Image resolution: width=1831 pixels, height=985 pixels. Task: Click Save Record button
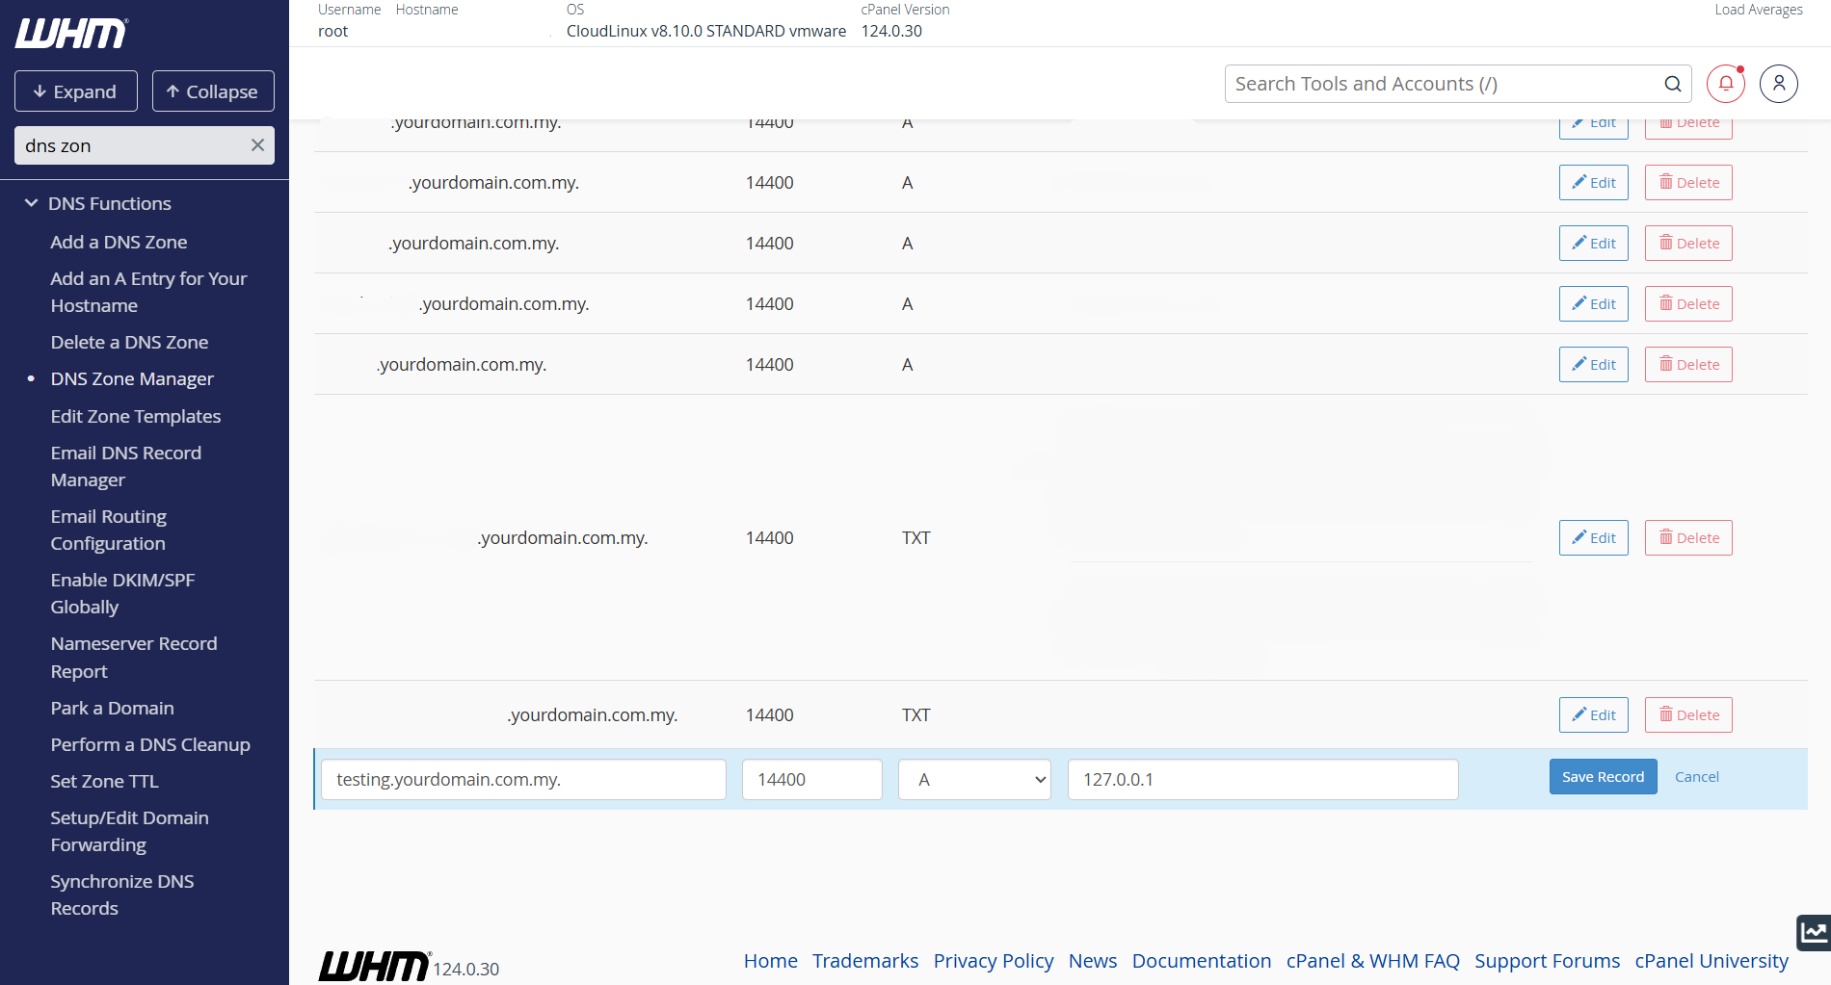click(x=1603, y=777)
